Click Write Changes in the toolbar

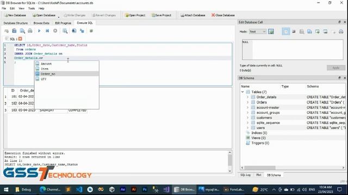click(74, 15)
